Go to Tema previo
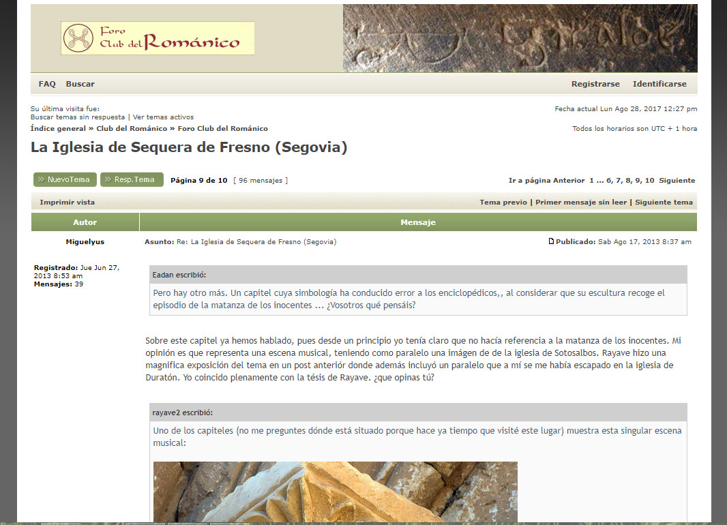727x525 pixels. tap(503, 202)
